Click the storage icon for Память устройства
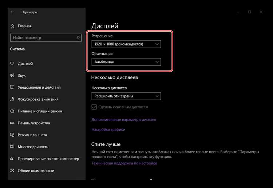Screen dimensions: 273x188 coord(12,123)
